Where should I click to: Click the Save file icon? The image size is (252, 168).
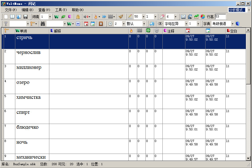coord(25,17)
